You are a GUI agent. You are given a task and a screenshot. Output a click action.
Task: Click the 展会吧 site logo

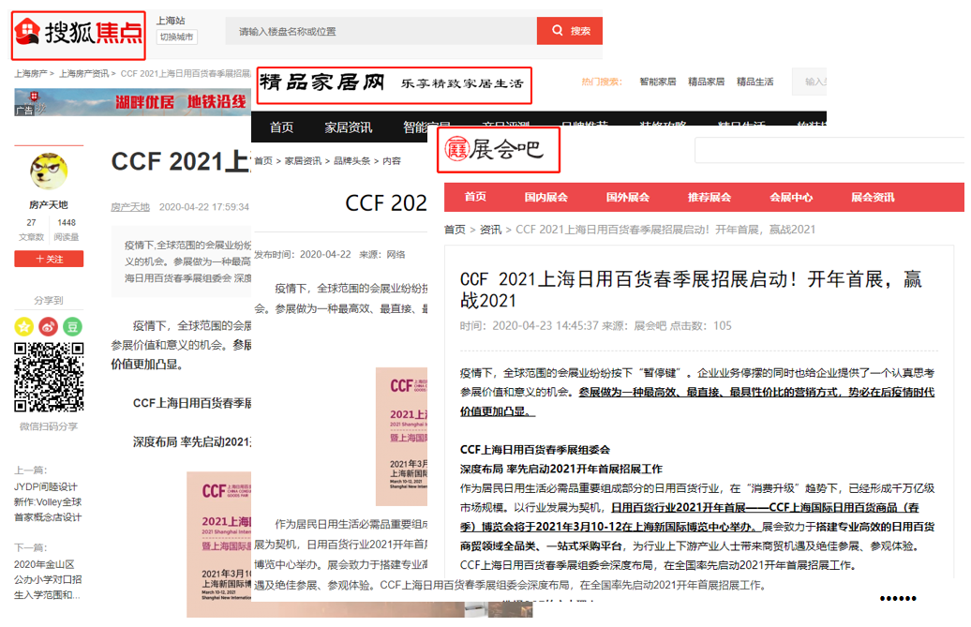pyautogui.click(x=498, y=149)
